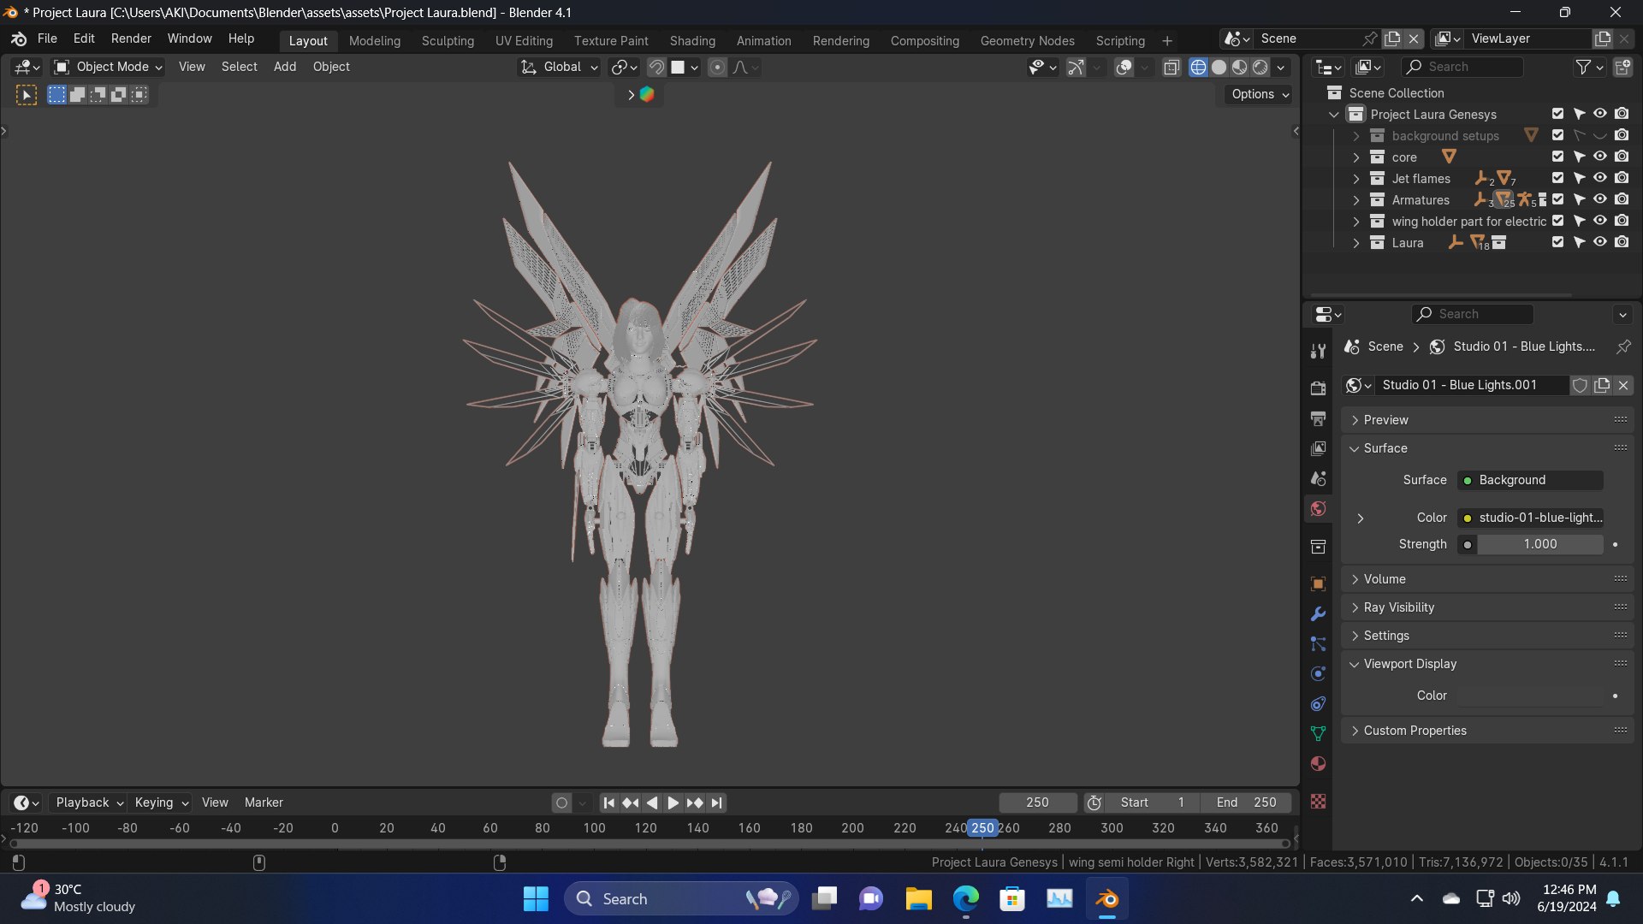Click the studio-01-blue-light color texture button
Screen dimensions: 1643x924
click(x=1530, y=518)
